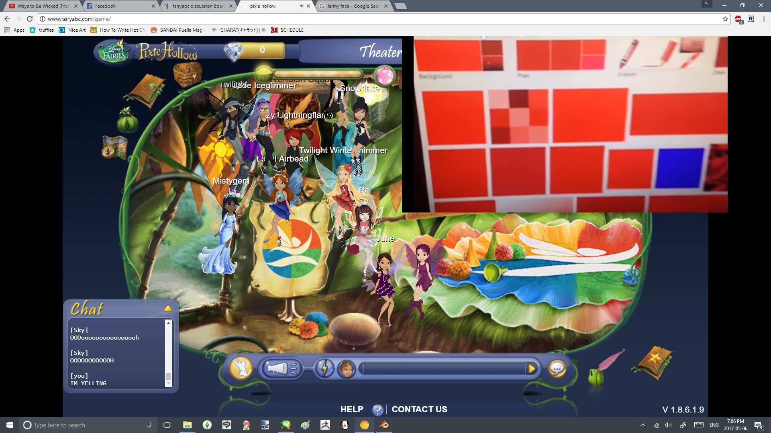This screenshot has width=771, height=433.
Task: Click the HELP question mark button
Action: coord(377,409)
